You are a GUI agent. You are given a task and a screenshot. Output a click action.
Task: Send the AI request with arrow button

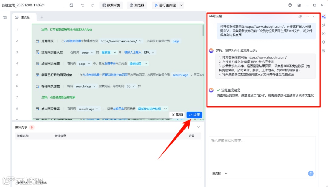tap(311, 173)
